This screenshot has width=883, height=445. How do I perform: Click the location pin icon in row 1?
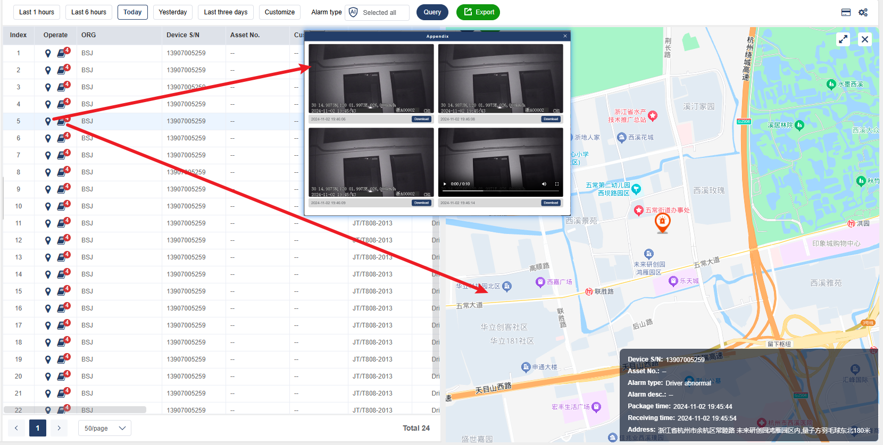click(48, 53)
